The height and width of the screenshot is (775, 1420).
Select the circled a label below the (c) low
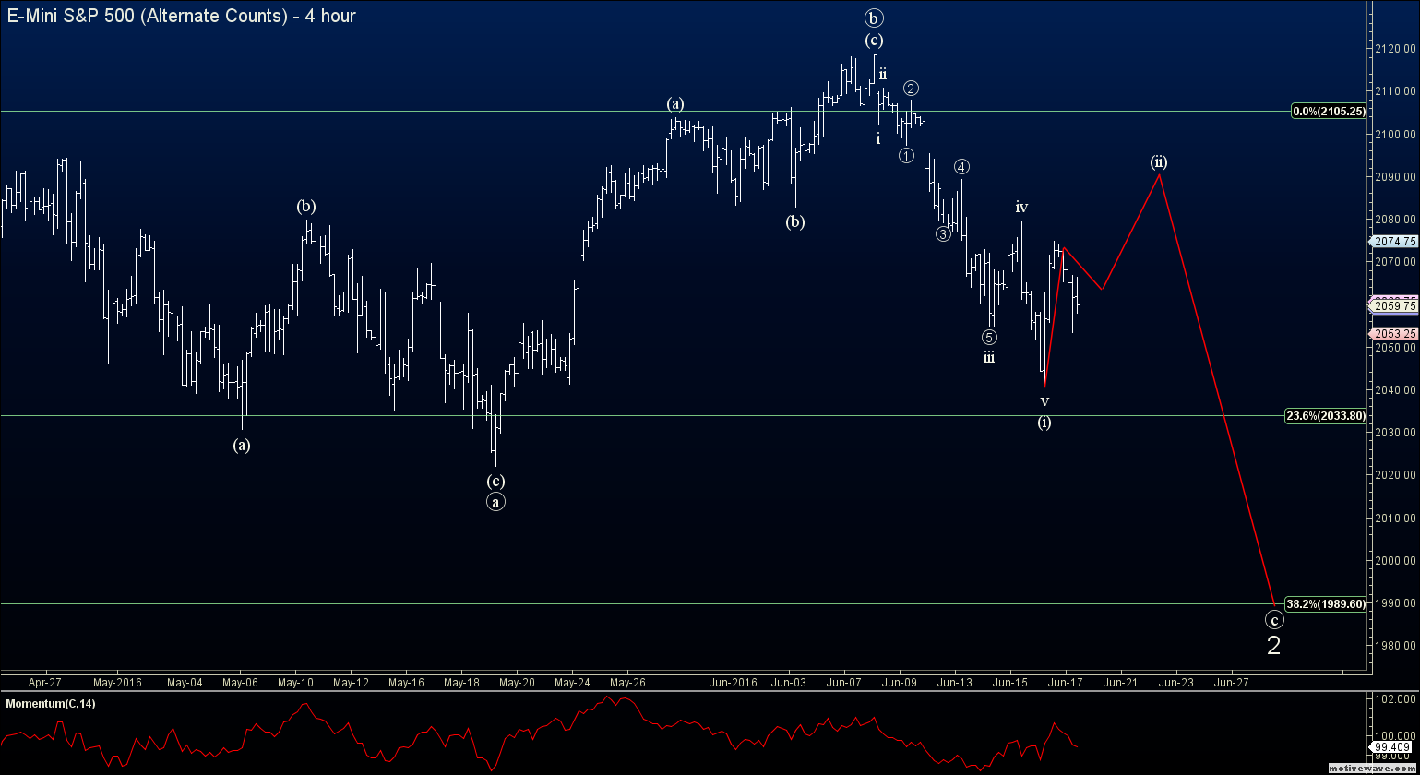point(495,502)
